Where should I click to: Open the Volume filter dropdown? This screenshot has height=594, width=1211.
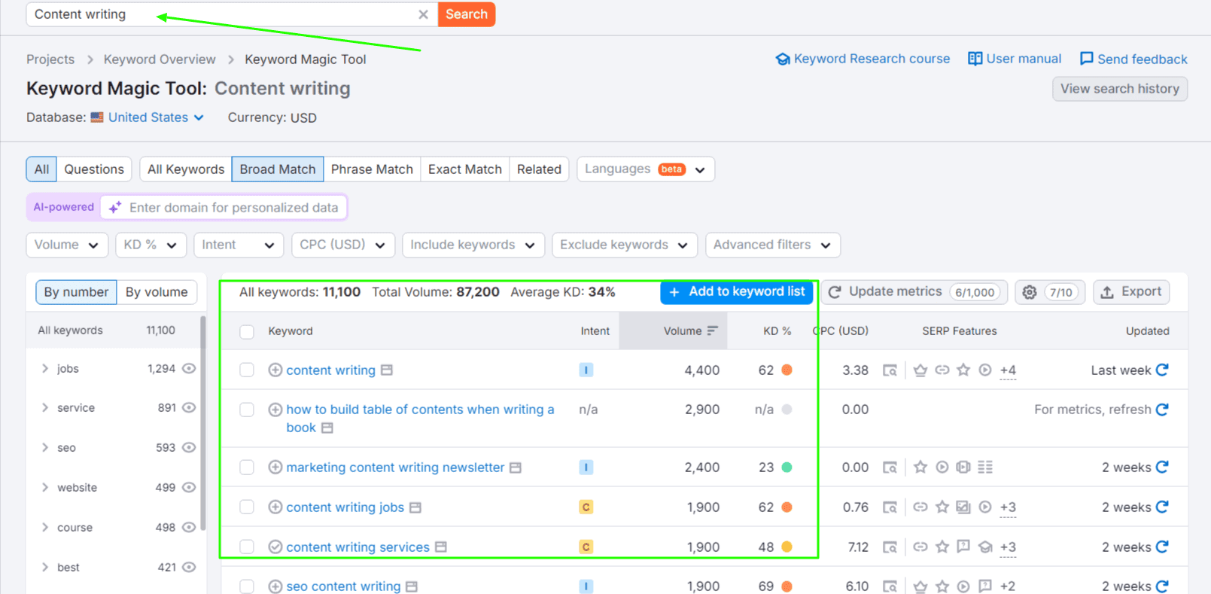67,245
